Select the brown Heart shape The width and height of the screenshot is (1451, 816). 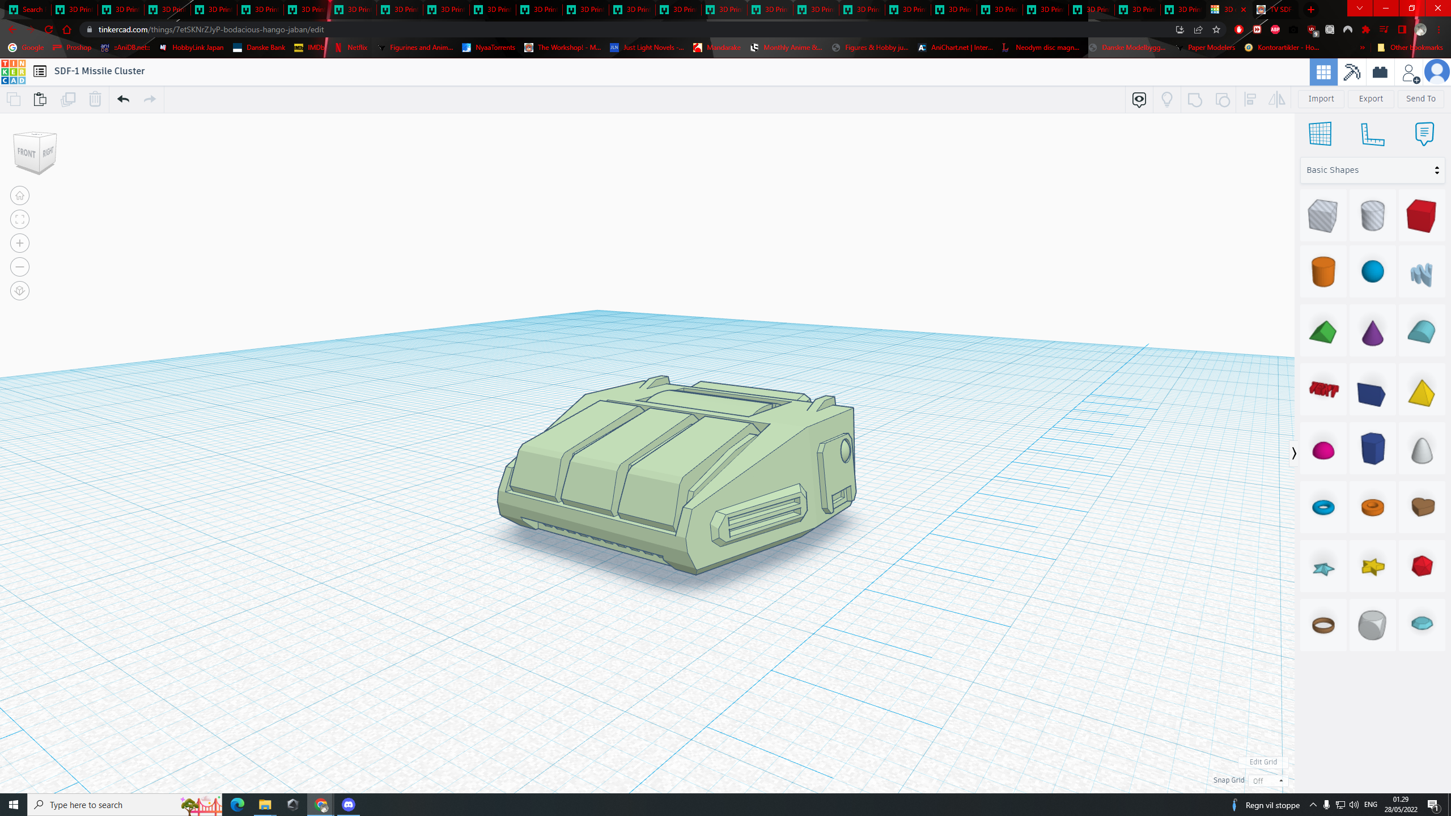pos(1421,507)
